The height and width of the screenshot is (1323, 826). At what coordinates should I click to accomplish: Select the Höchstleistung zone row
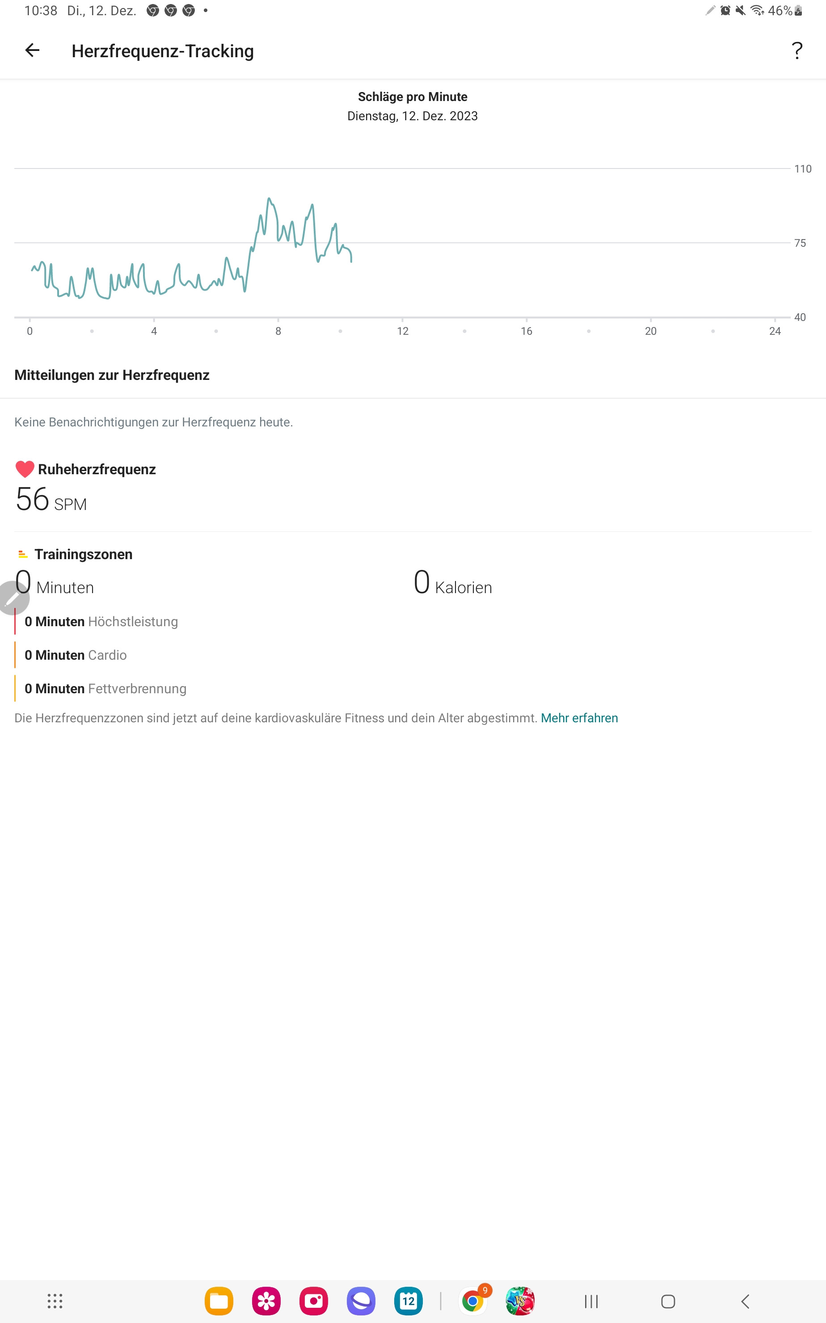pos(101,622)
